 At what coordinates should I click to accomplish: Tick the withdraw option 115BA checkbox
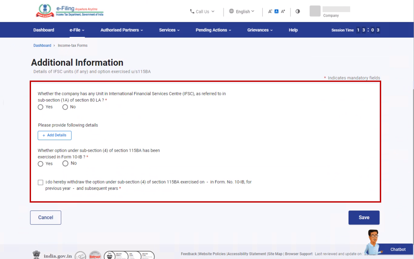click(40, 182)
